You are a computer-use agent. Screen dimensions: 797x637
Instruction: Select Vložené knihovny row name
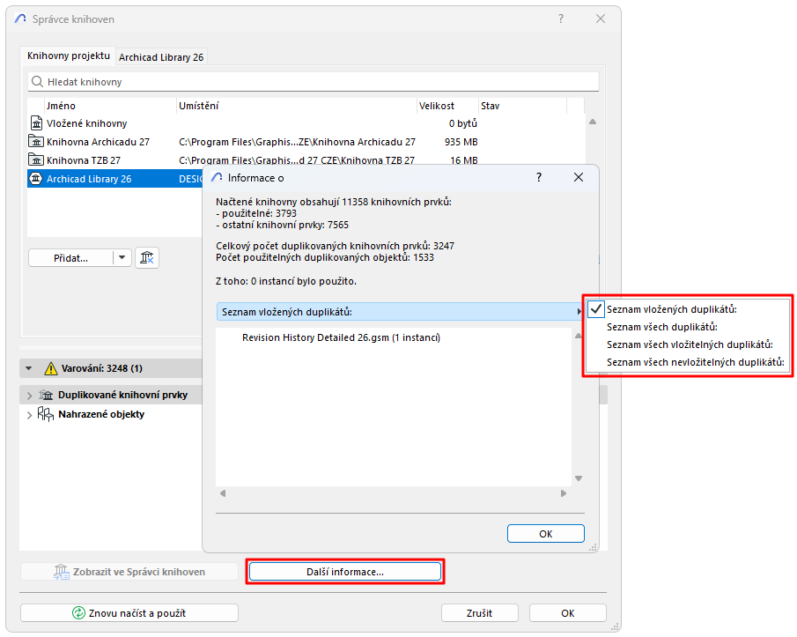pyautogui.click(x=87, y=123)
